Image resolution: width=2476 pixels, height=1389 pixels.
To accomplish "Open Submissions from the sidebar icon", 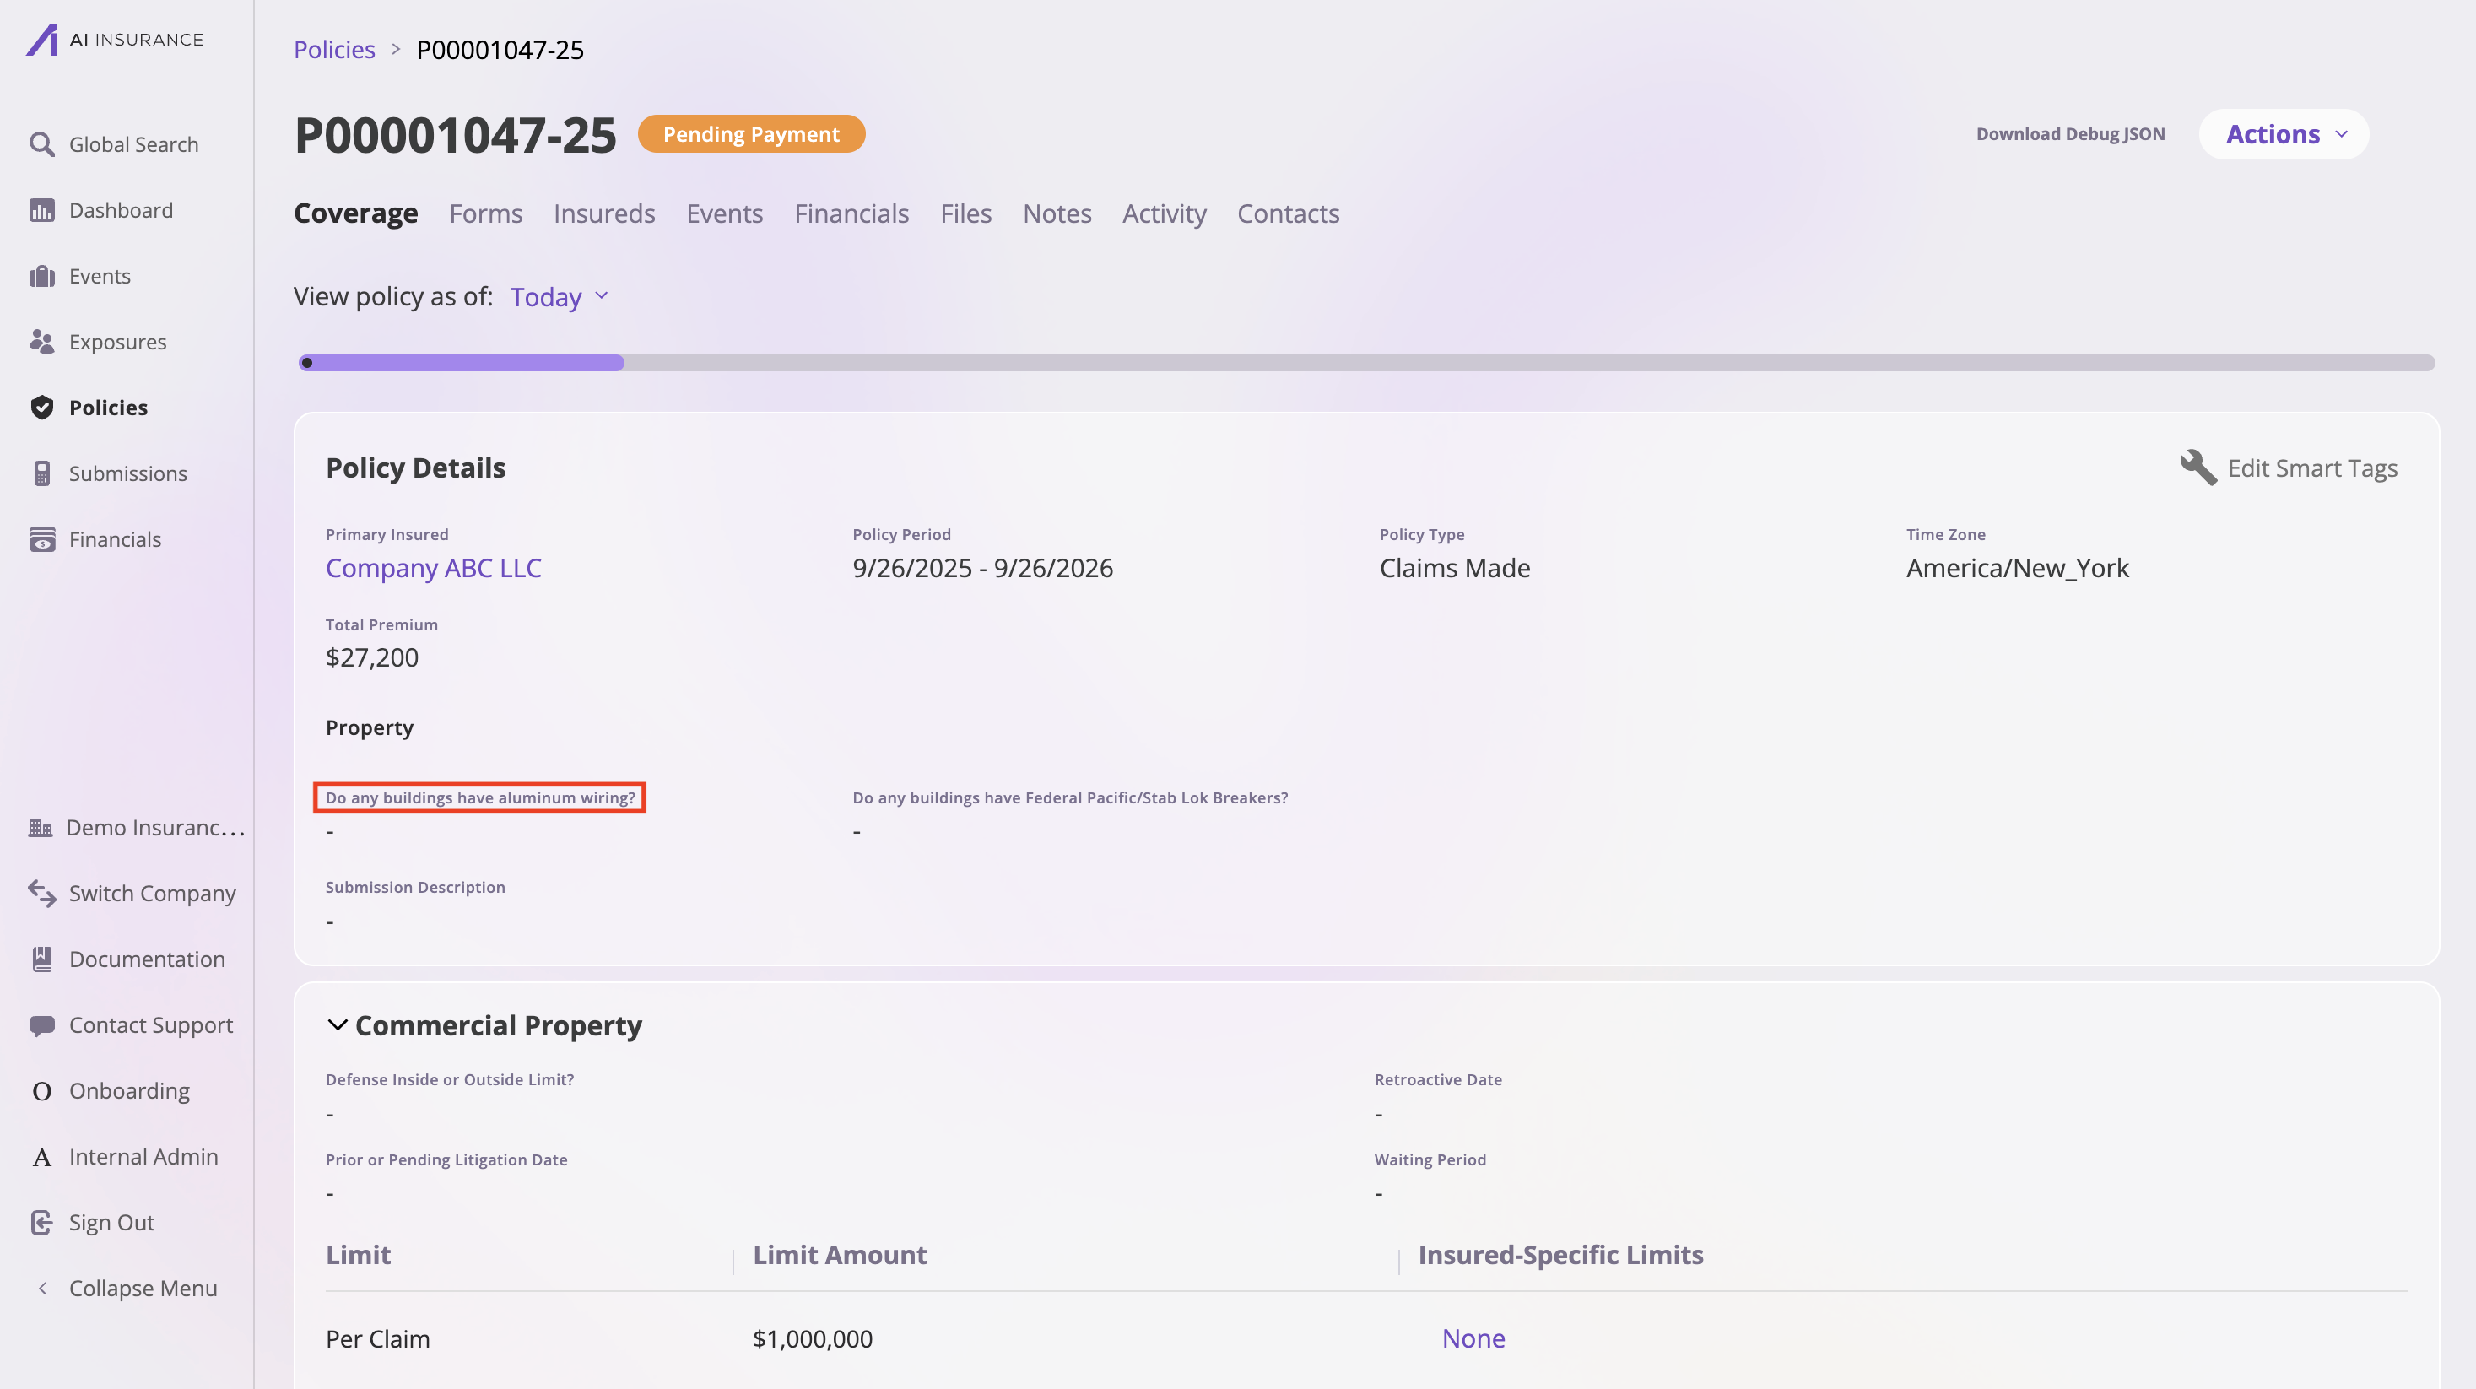I will (x=42, y=473).
